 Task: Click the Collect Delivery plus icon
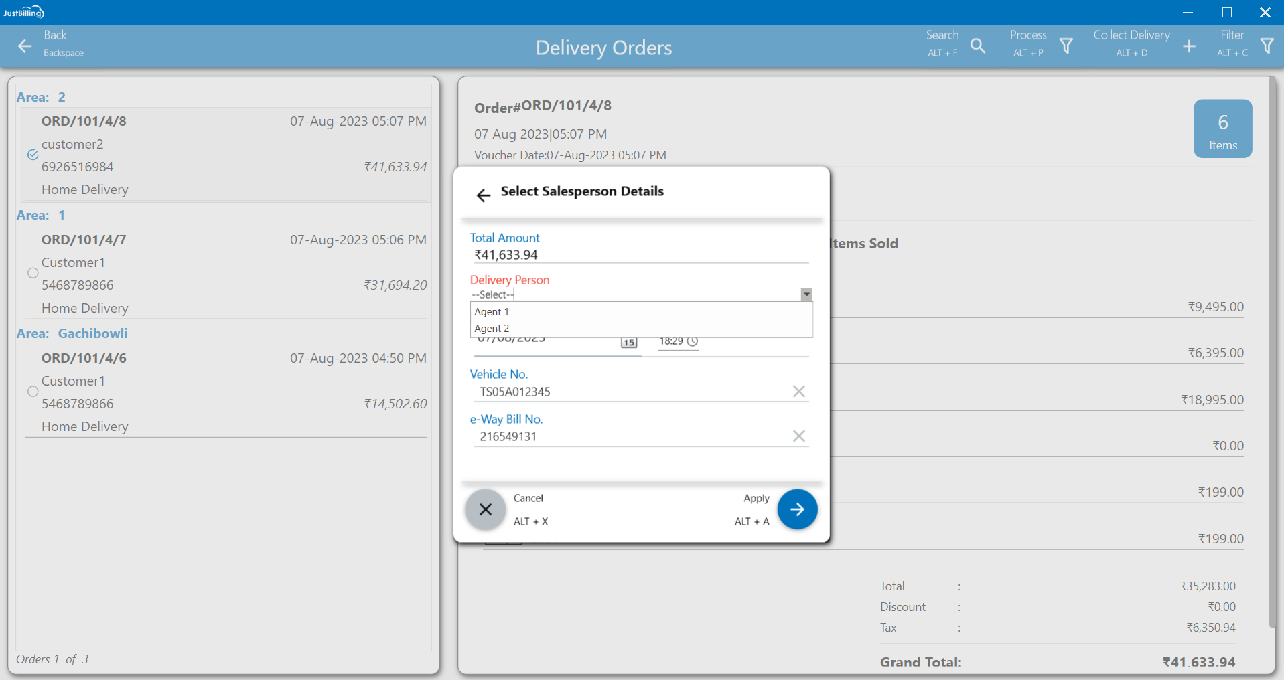pos(1189,46)
